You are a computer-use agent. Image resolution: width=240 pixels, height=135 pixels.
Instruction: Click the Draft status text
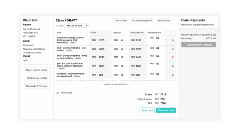coord(25,61)
